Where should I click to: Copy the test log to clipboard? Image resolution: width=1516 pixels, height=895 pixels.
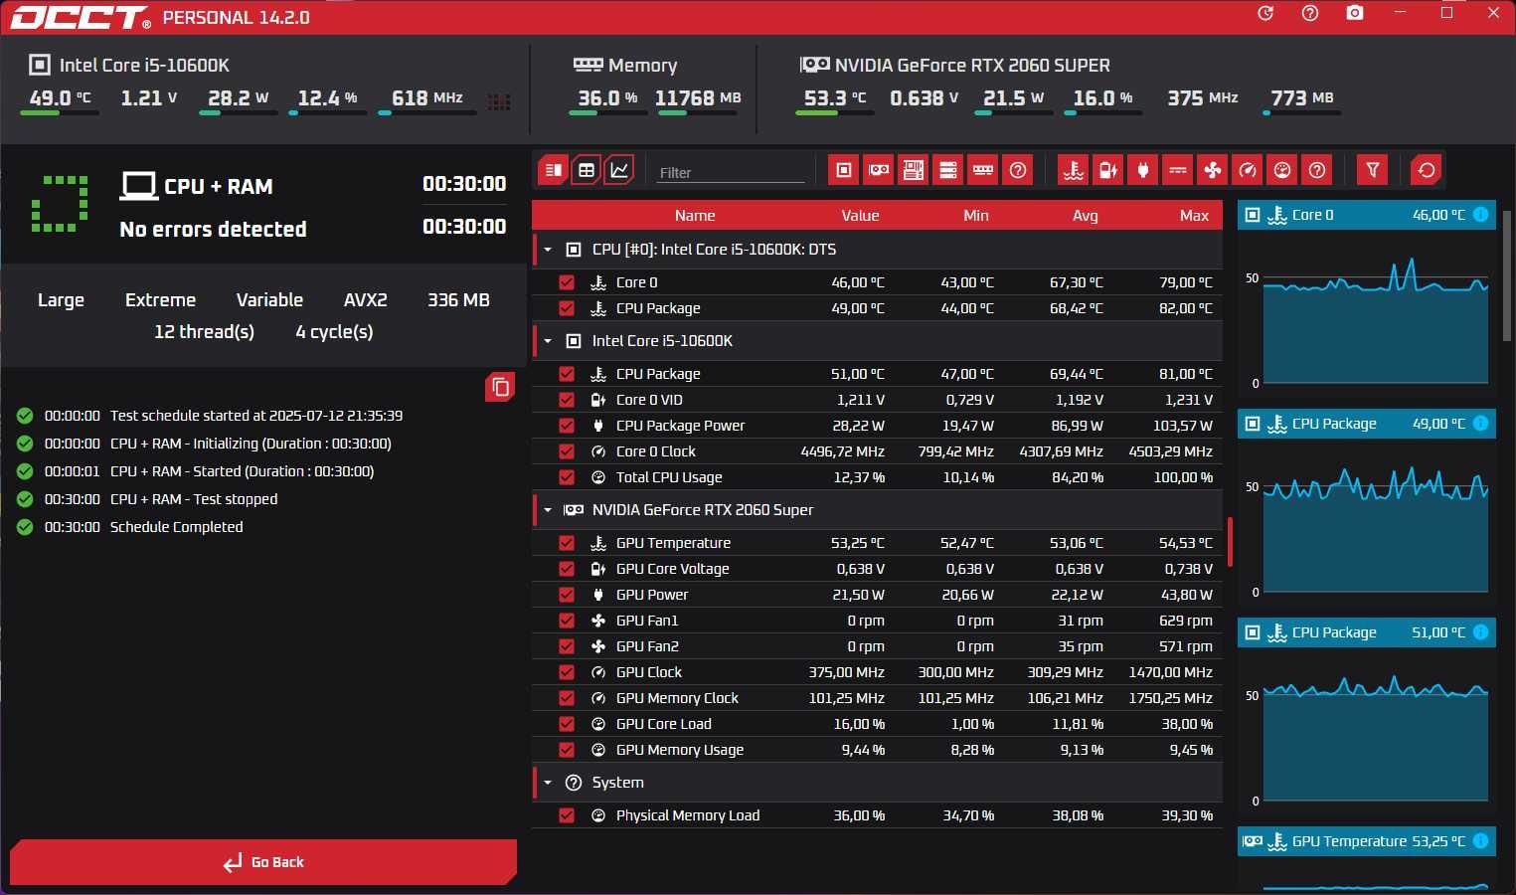(x=500, y=387)
